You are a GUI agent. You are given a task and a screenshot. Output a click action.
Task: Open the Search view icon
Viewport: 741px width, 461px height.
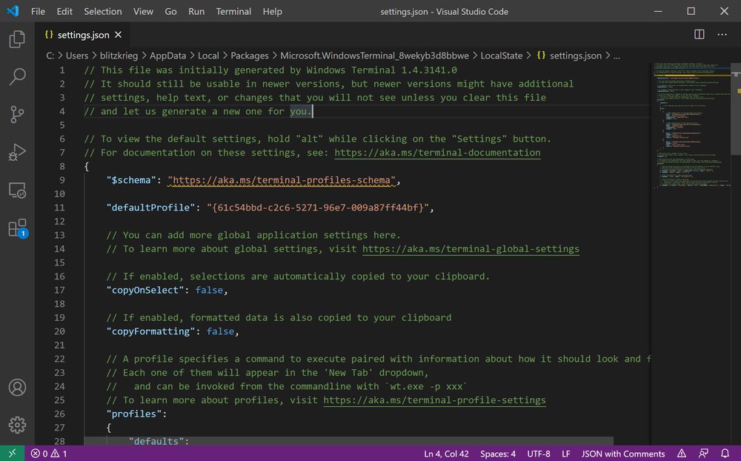(17, 76)
